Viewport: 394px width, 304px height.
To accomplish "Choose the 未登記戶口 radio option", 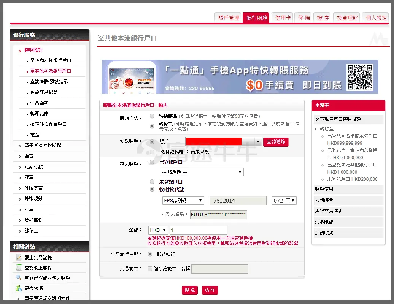I will (152, 182).
